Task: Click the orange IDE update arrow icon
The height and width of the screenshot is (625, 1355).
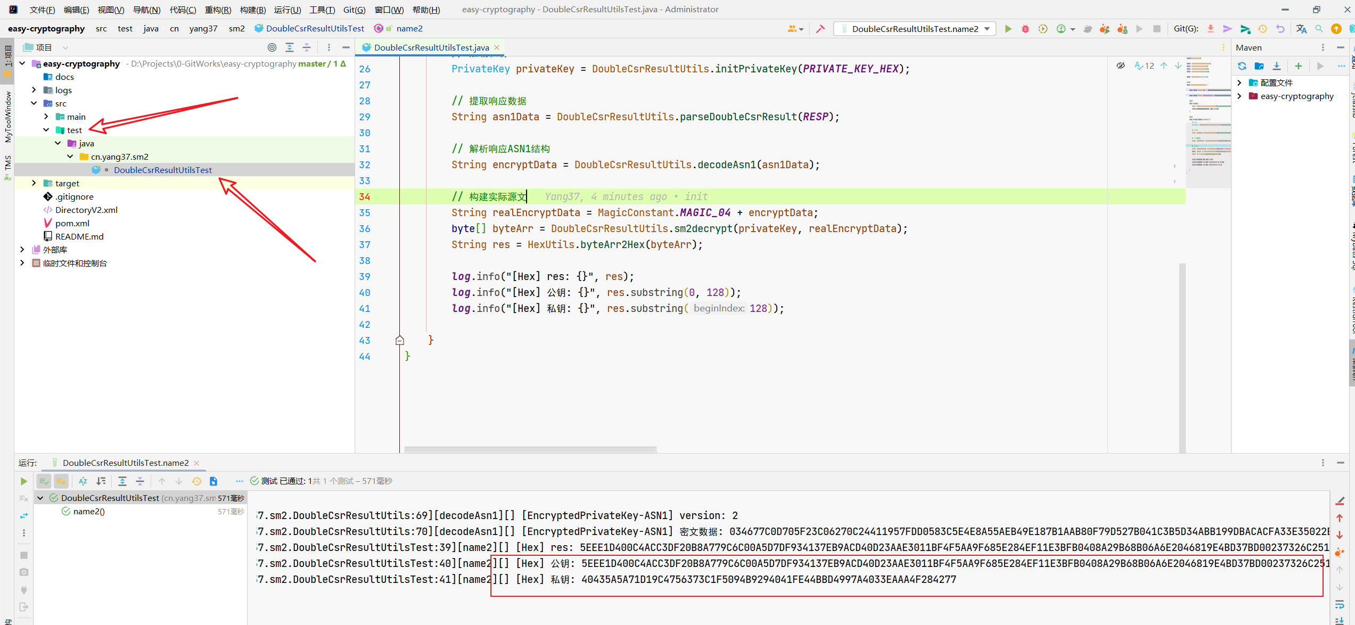Action: (x=1336, y=29)
